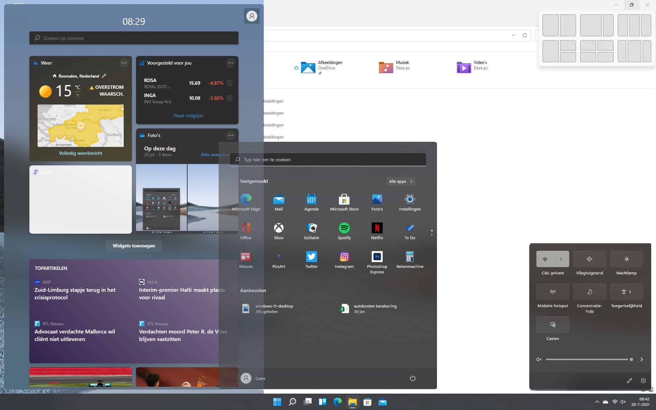656x410 pixels.
Task: Click the Windows Start button on taskbar
Action: pos(277,402)
